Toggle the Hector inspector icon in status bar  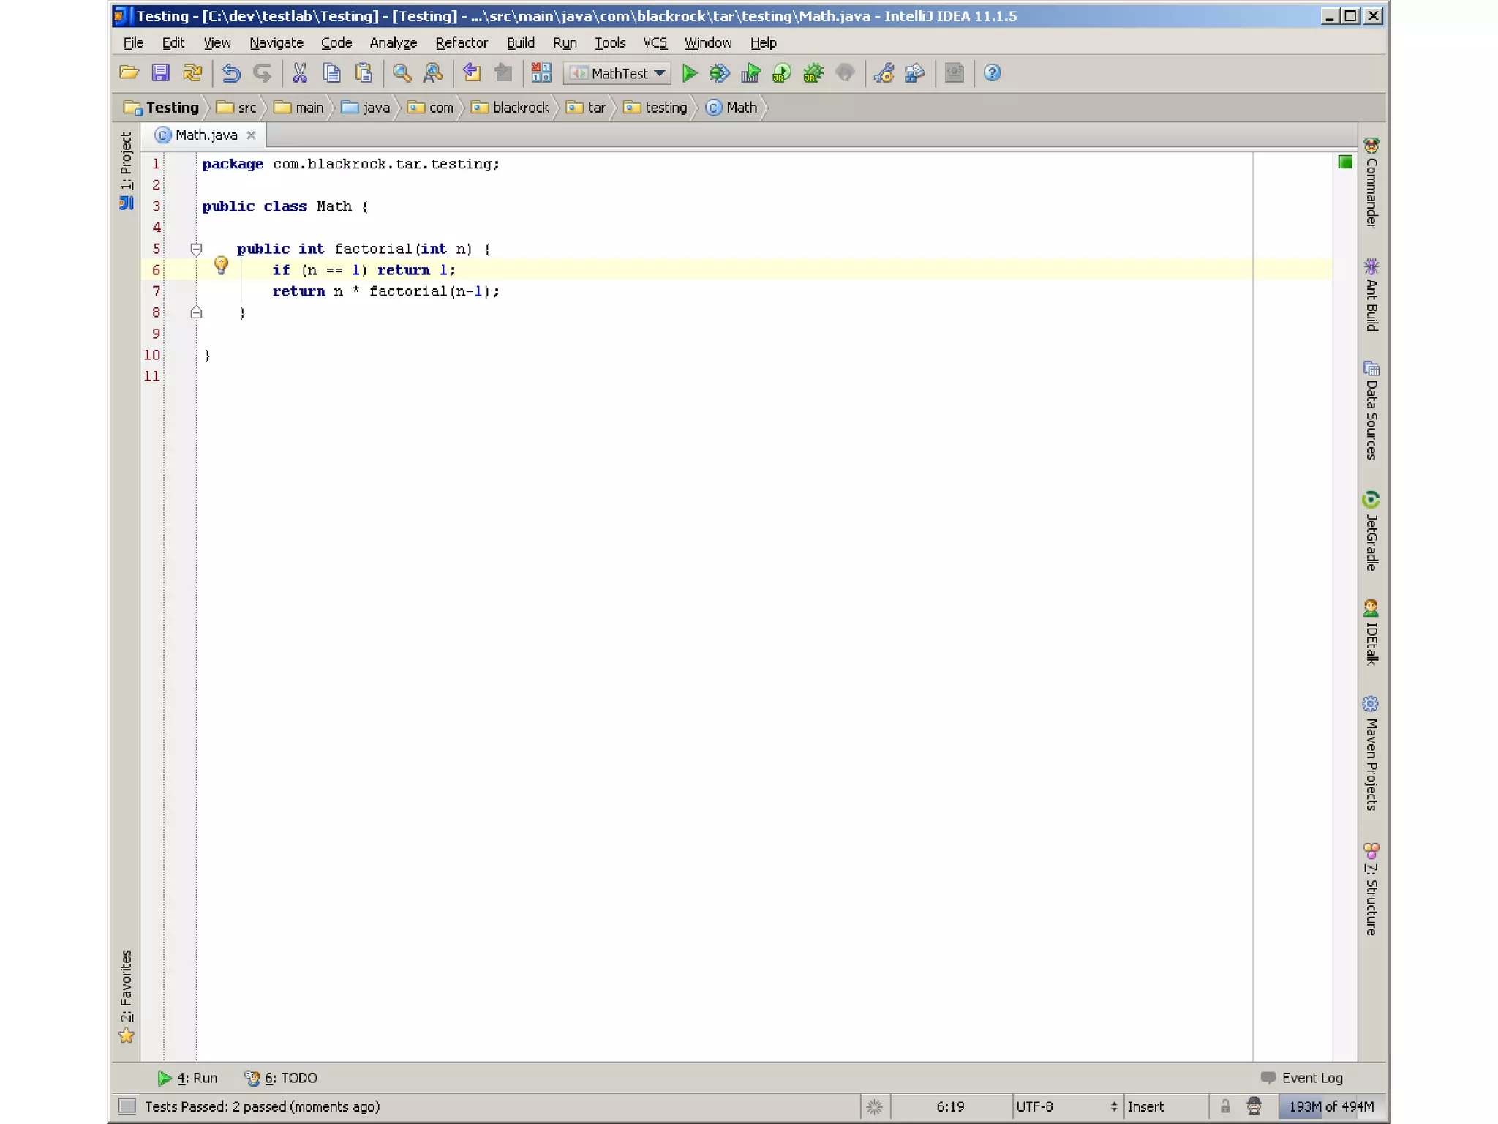coord(1254,1106)
